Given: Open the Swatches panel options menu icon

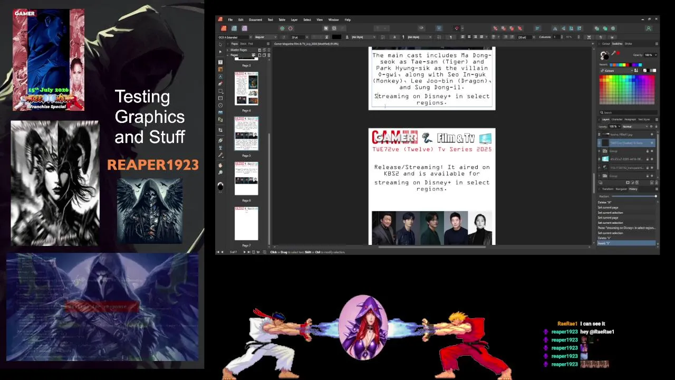Looking at the screenshot, I should click(657, 44).
